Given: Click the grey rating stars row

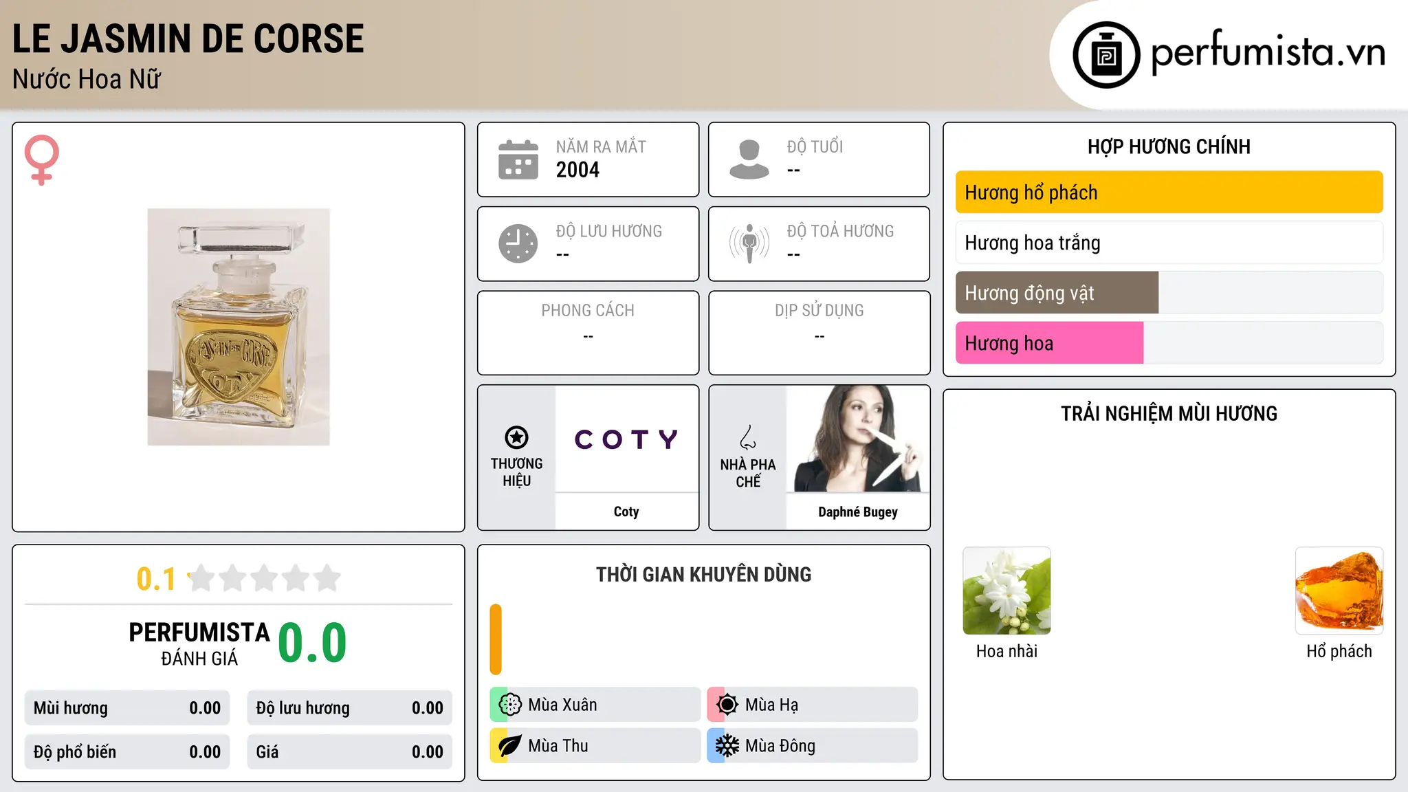Looking at the screenshot, I should click(x=265, y=578).
